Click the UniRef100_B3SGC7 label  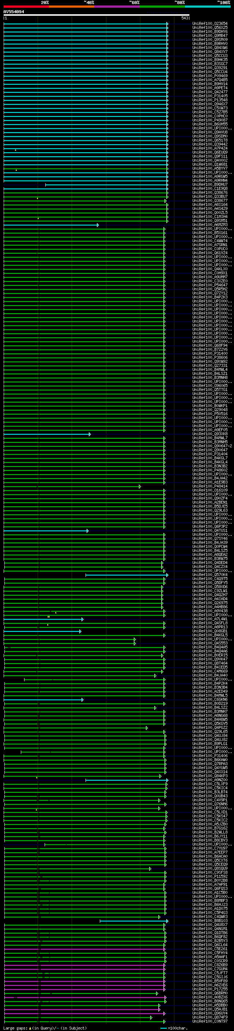click(x=210, y=64)
